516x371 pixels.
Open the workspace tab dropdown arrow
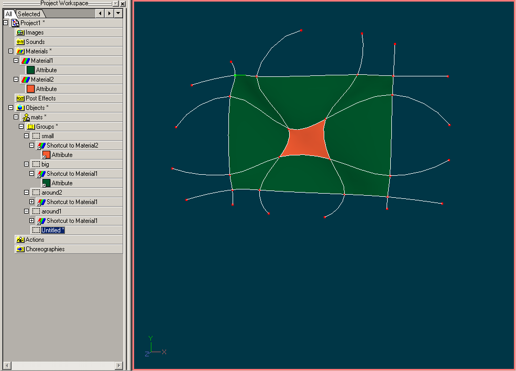(118, 14)
